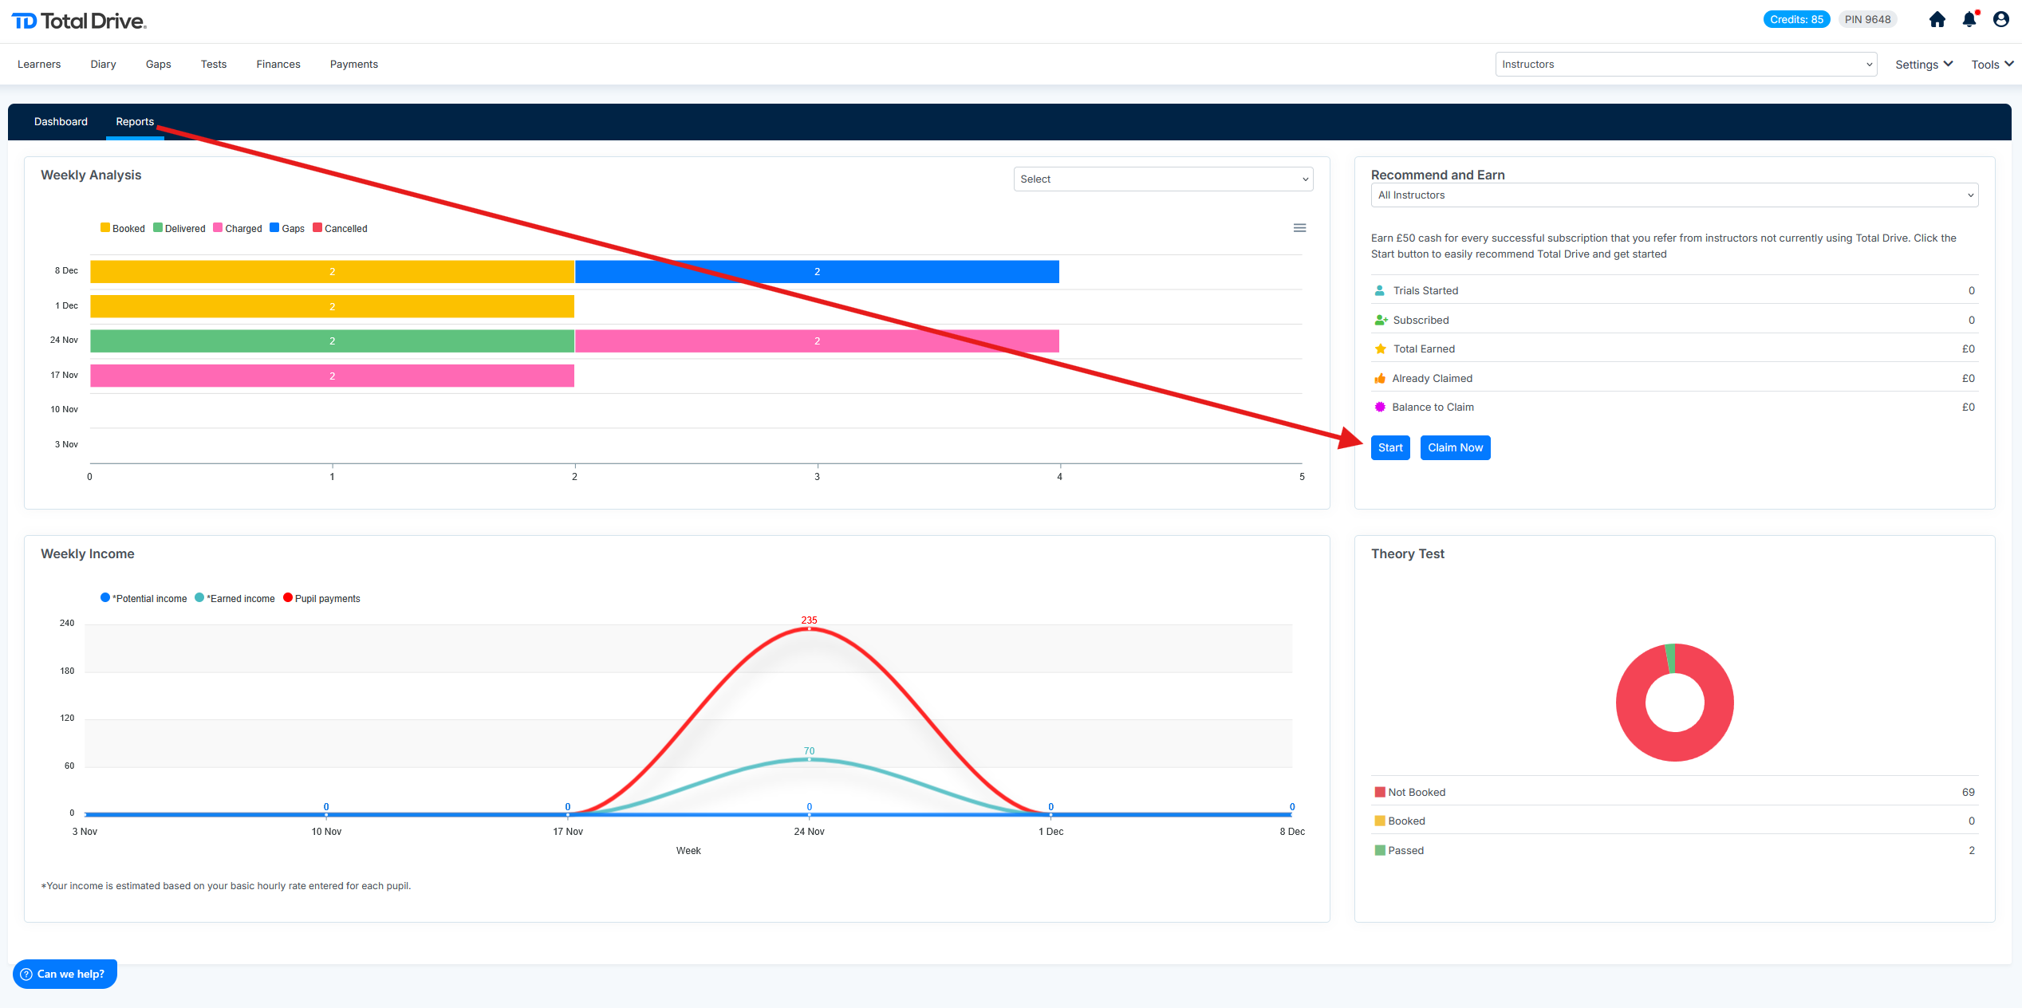Toggle the Cancelled series in legend
This screenshot has height=1008, width=2022.
[341, 229]
